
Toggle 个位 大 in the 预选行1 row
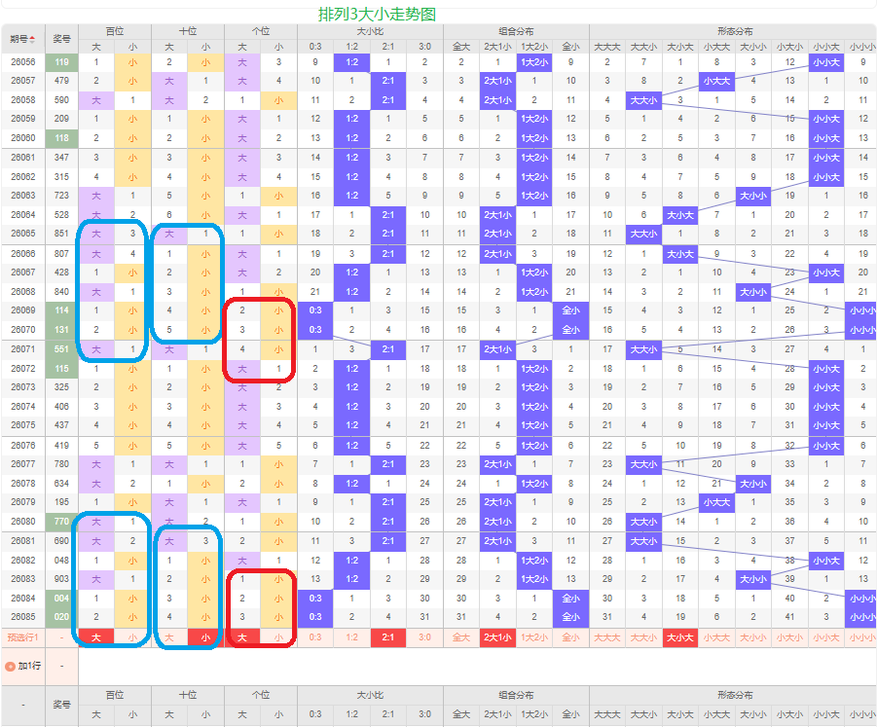[x=242, y=637]
